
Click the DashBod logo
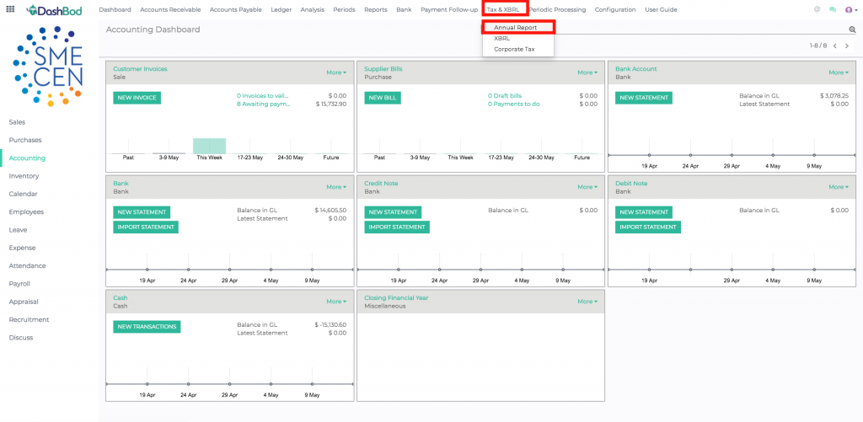coord(57,10)
